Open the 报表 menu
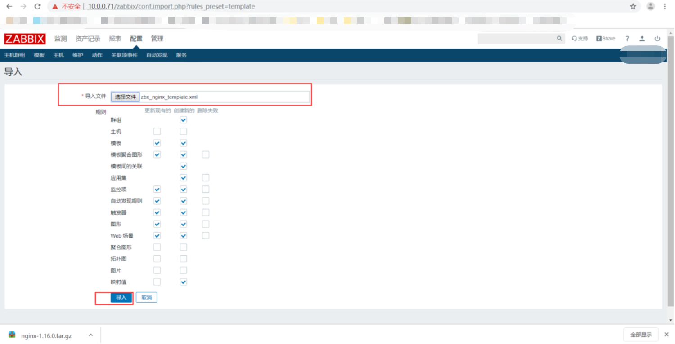Screen dimensions: 675x344 115,39
